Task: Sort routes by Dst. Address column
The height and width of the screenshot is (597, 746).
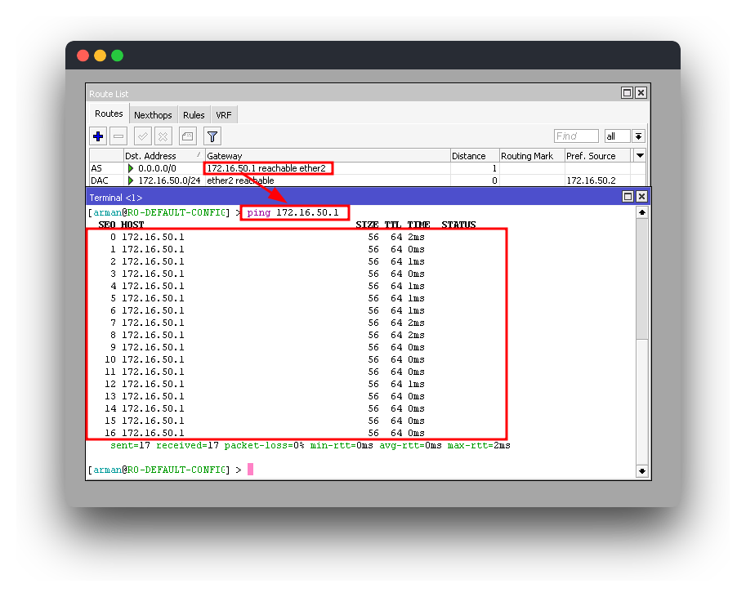Action: [162, 155]
